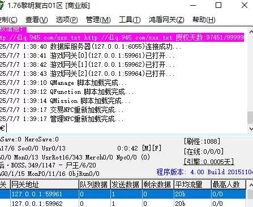Click the [在线:0/0/0] status text
Screen dimensions: 253x207
tap(204, 152)
